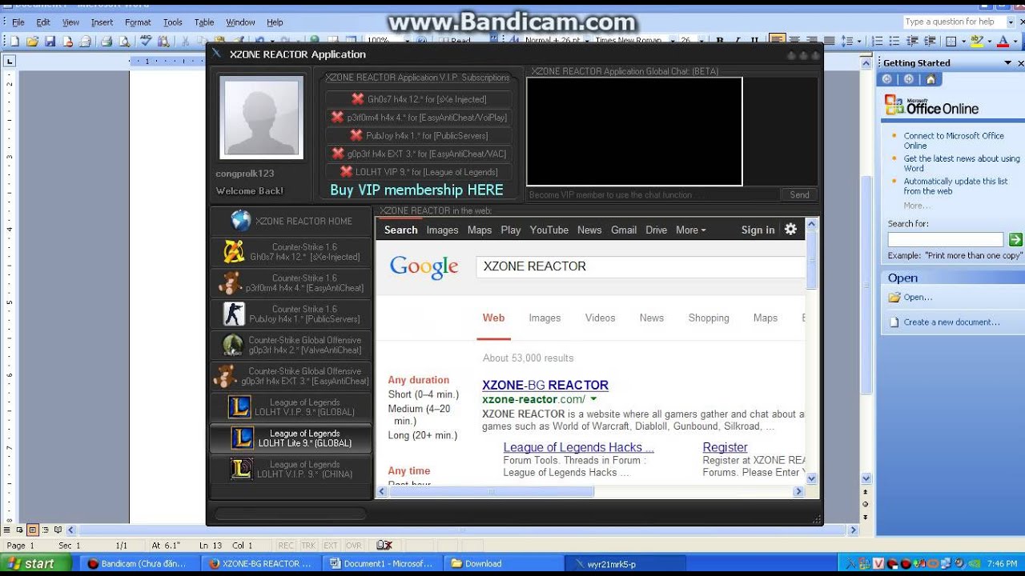This screenshot has height=576, width=1025.
Task: Click the CS:GO icon for g0p3rf h4x 2.*
Action: click(x=233, y=345)
